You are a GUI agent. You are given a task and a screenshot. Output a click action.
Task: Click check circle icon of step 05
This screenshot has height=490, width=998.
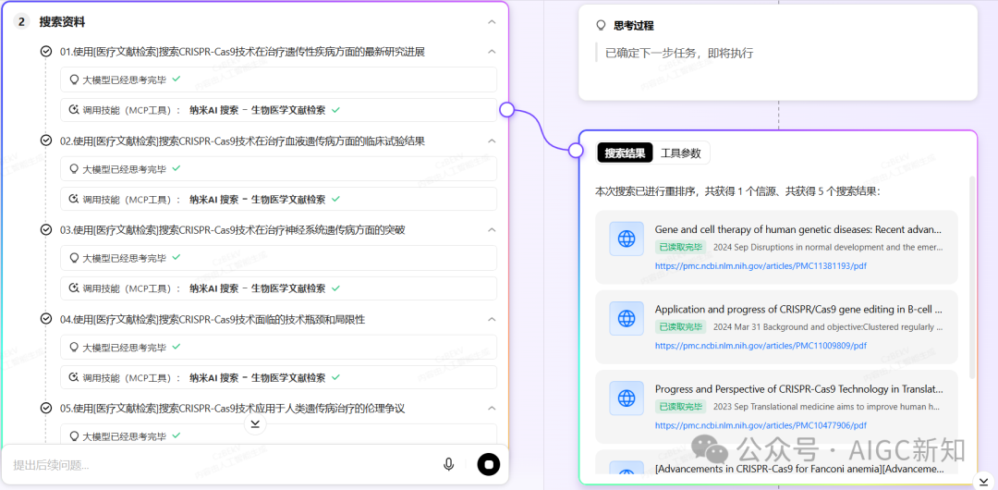[46, 408]
